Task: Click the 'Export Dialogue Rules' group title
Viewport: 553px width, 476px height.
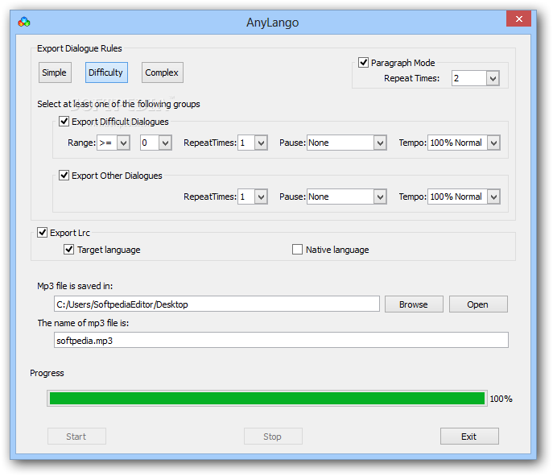Action: (x=80, y=48)
